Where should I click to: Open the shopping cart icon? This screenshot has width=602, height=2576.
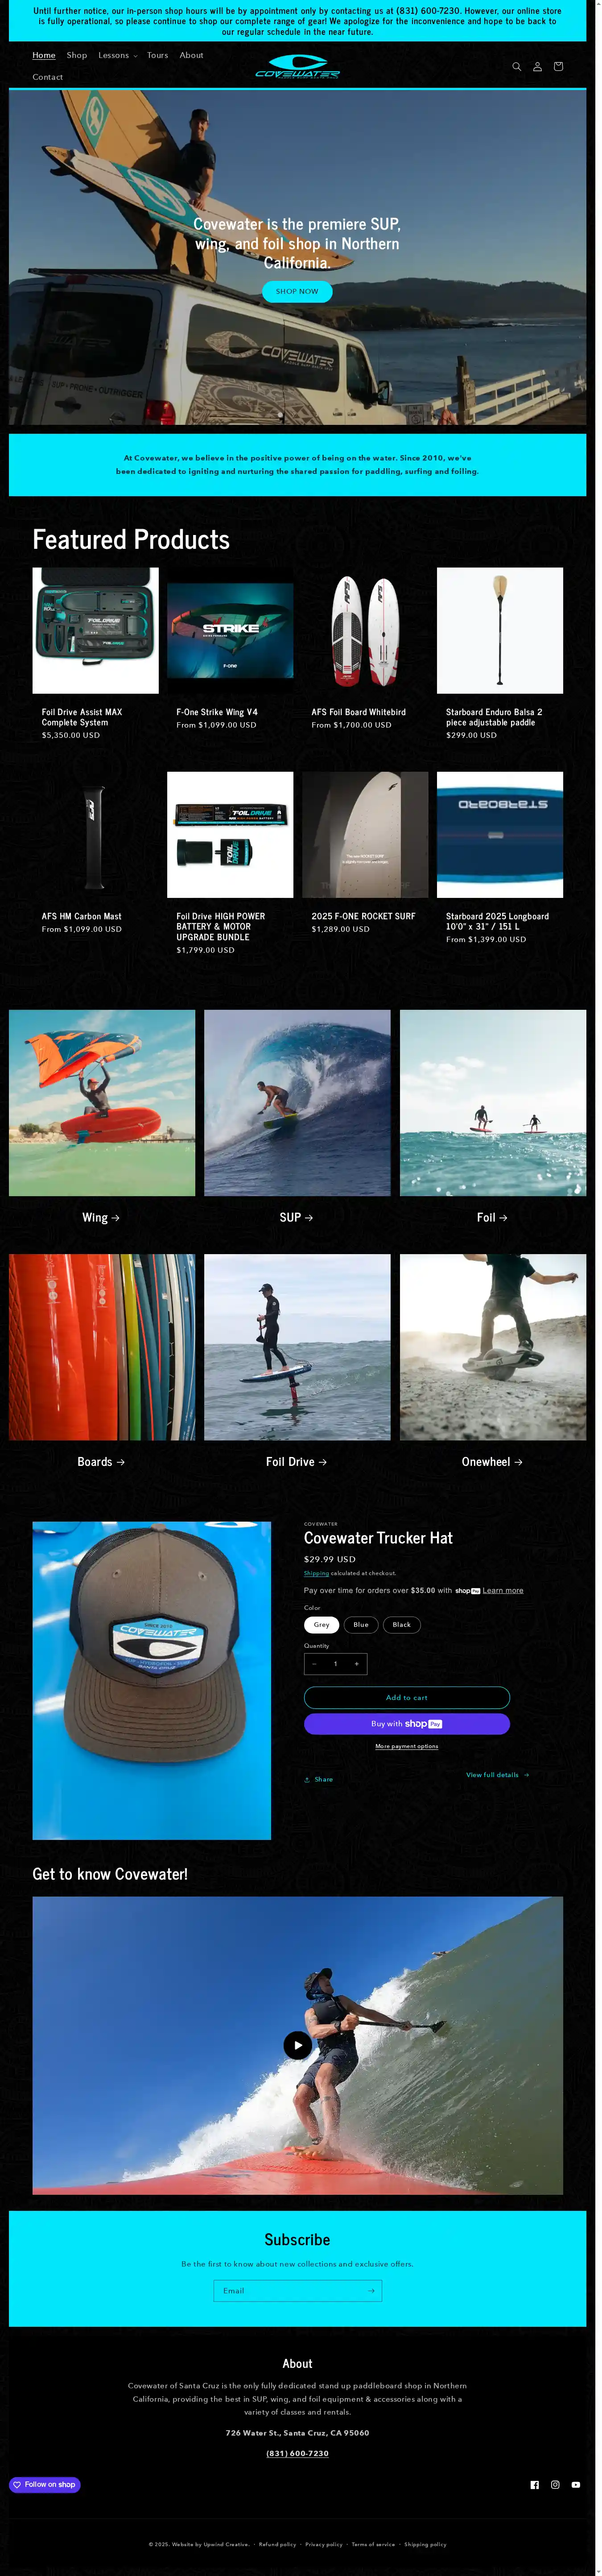tap(558, 67)
